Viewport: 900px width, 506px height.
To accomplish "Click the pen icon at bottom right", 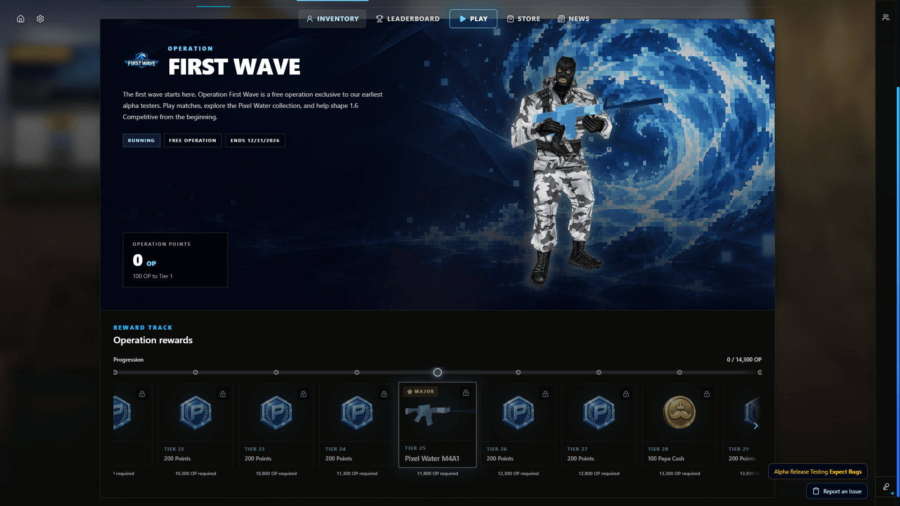I will click(886, 487).
